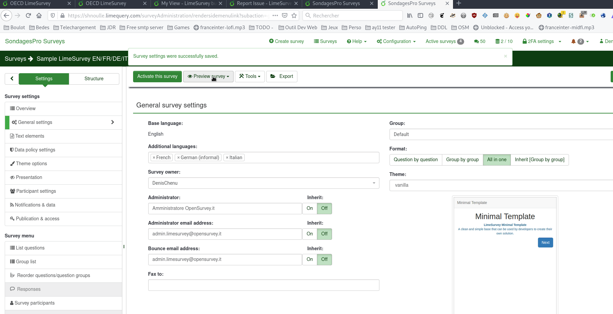
Task: Remove French from additional languages
Action: point(154,158)
